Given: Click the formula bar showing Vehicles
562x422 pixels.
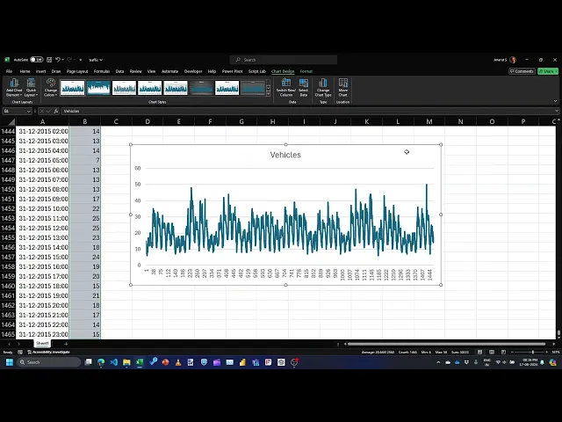Looking at the screenshot, I should (x=306, y=112).
